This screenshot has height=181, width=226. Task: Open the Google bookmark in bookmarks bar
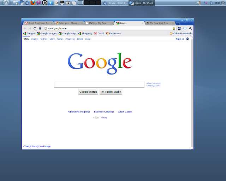pos(29,34)
